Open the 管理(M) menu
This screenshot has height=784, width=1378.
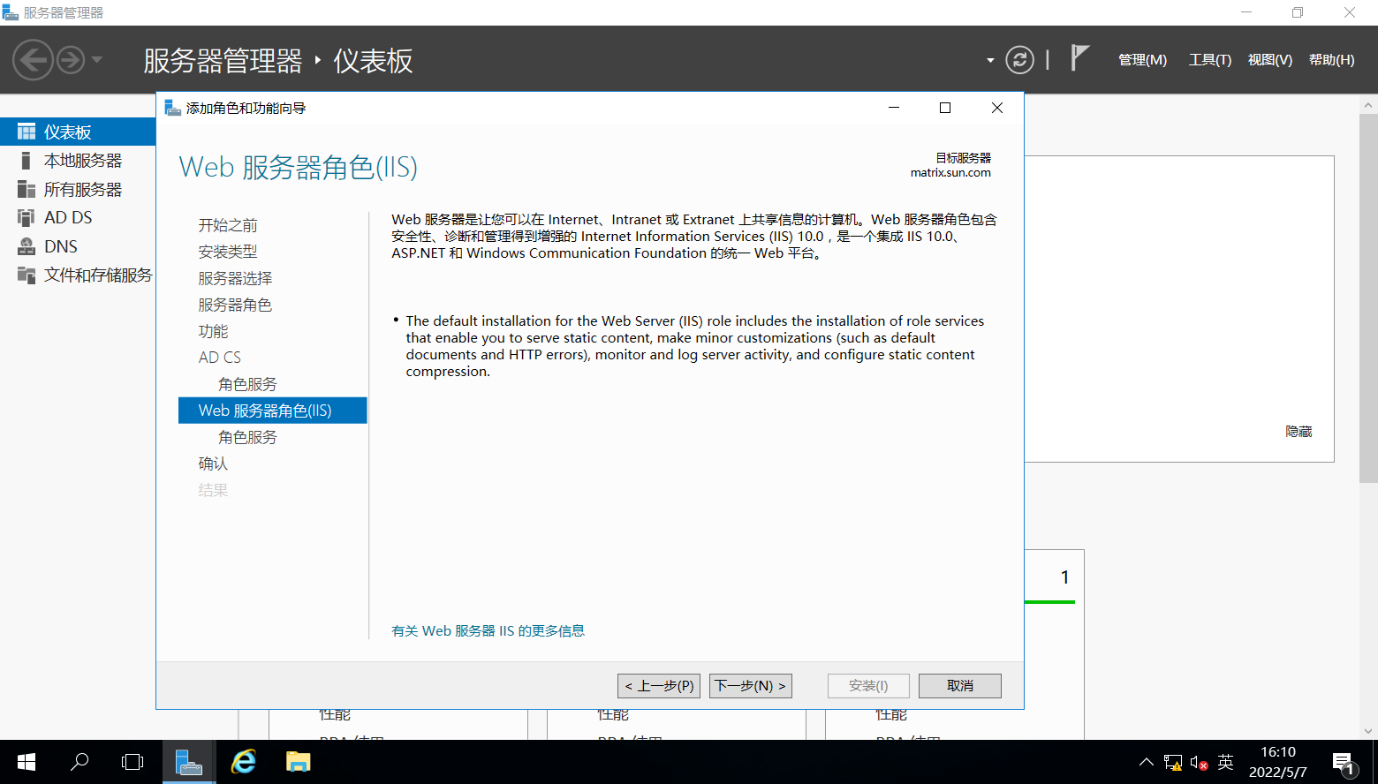tap(1142, 60)
